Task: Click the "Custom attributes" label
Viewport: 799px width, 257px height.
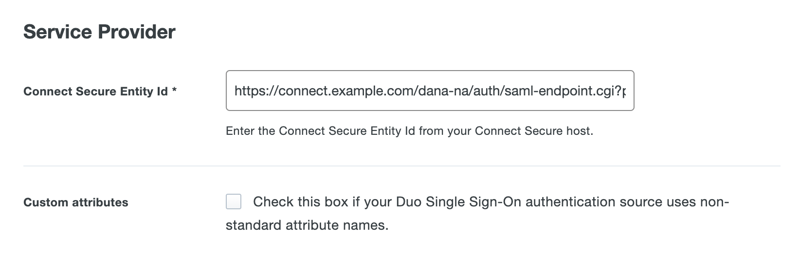Action: tap(76, 202)
